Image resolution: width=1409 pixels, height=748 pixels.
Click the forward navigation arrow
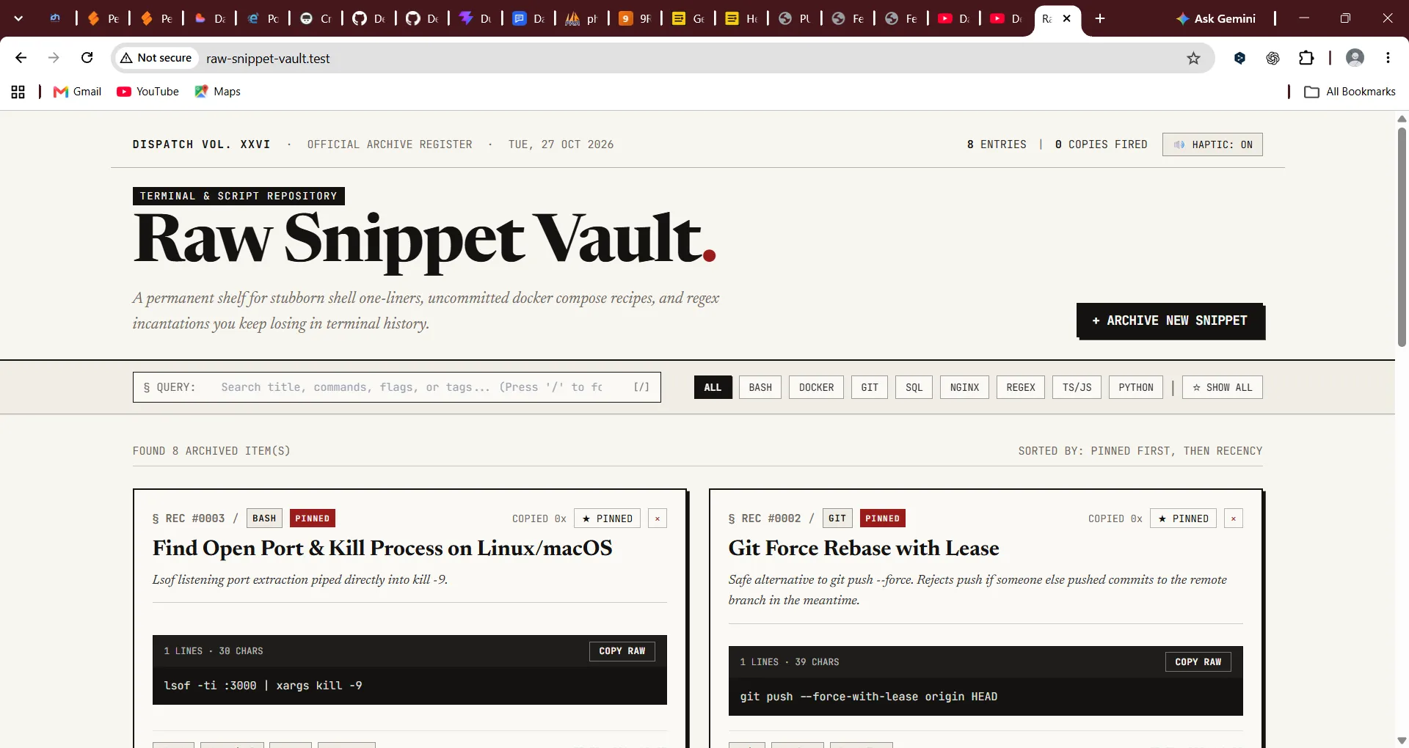(54, 58)
